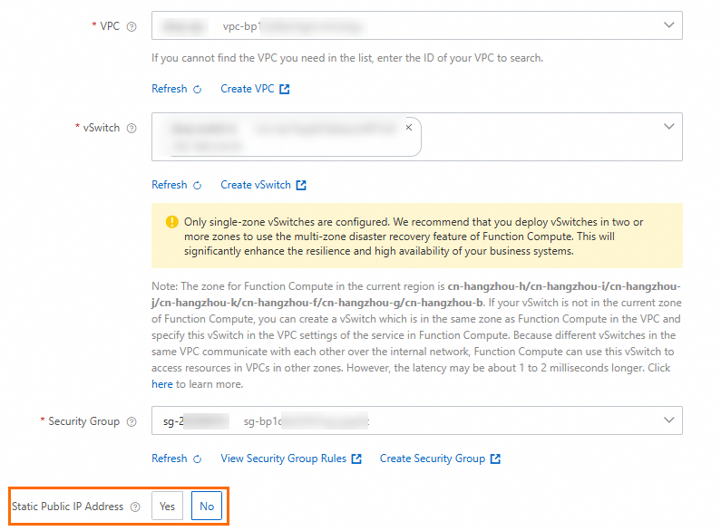Screen dimensions: 721x531
Task: Remove the selected vSwitch tag with X
Action: [x=409, y=128]
